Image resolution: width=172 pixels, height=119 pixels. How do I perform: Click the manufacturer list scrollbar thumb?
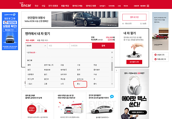(x=112, y=67)
